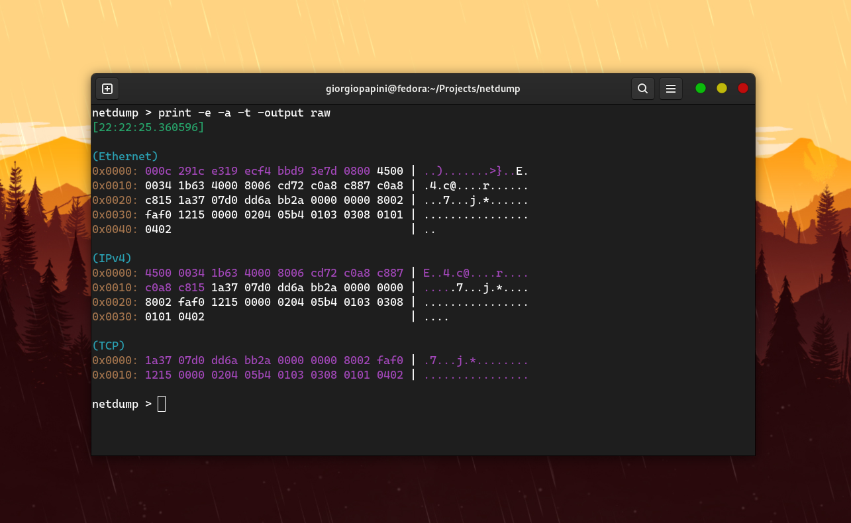Click IPv4 row hex value '8002' at offset 0x0020

coord(158,302)
